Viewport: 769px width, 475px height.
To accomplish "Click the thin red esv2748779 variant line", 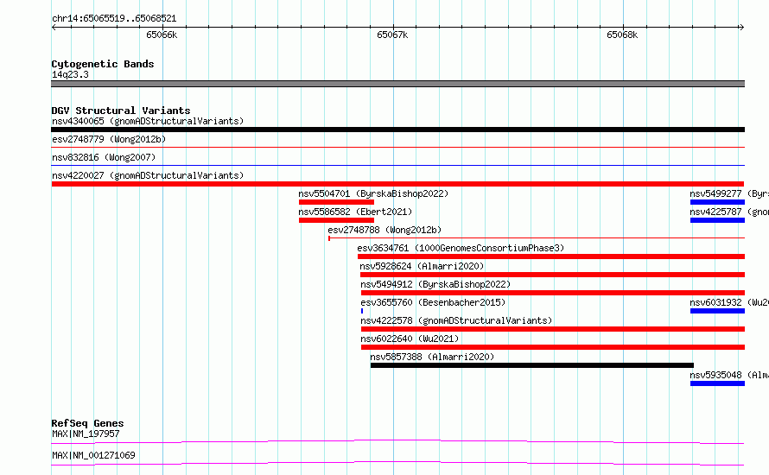I will pos(397,147).
